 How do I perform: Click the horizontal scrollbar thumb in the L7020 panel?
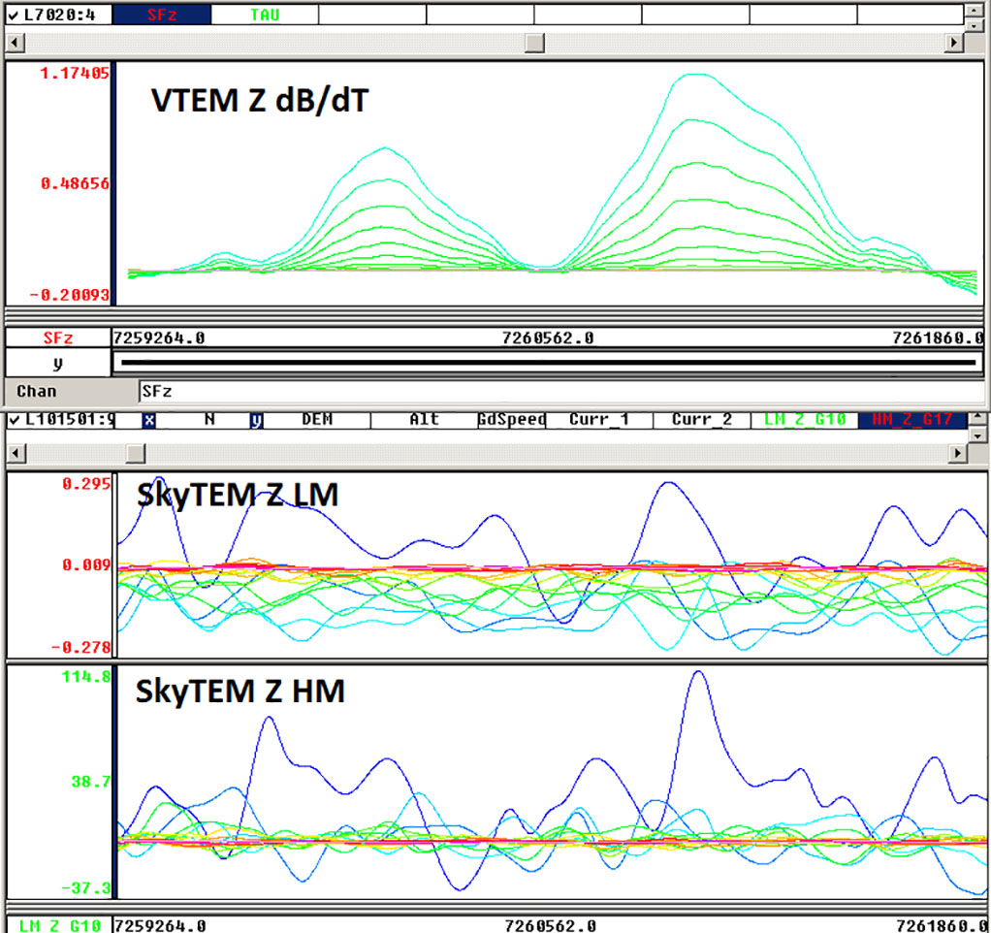click(534, 43)
